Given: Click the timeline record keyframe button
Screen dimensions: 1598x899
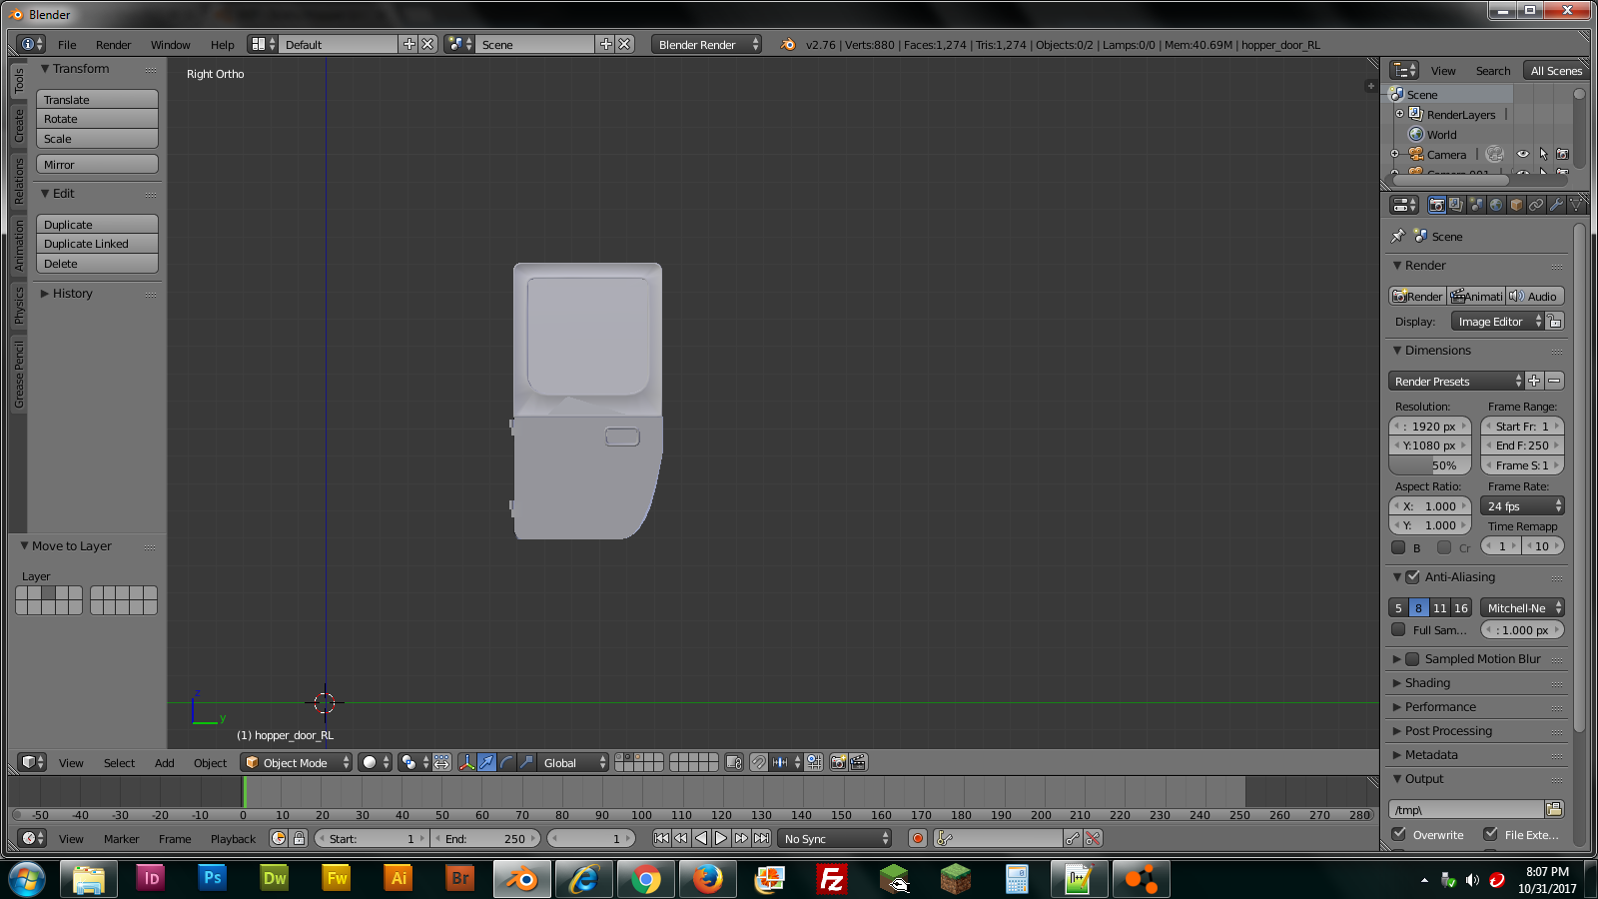Looking at the screenshot, I should (917, 838).
